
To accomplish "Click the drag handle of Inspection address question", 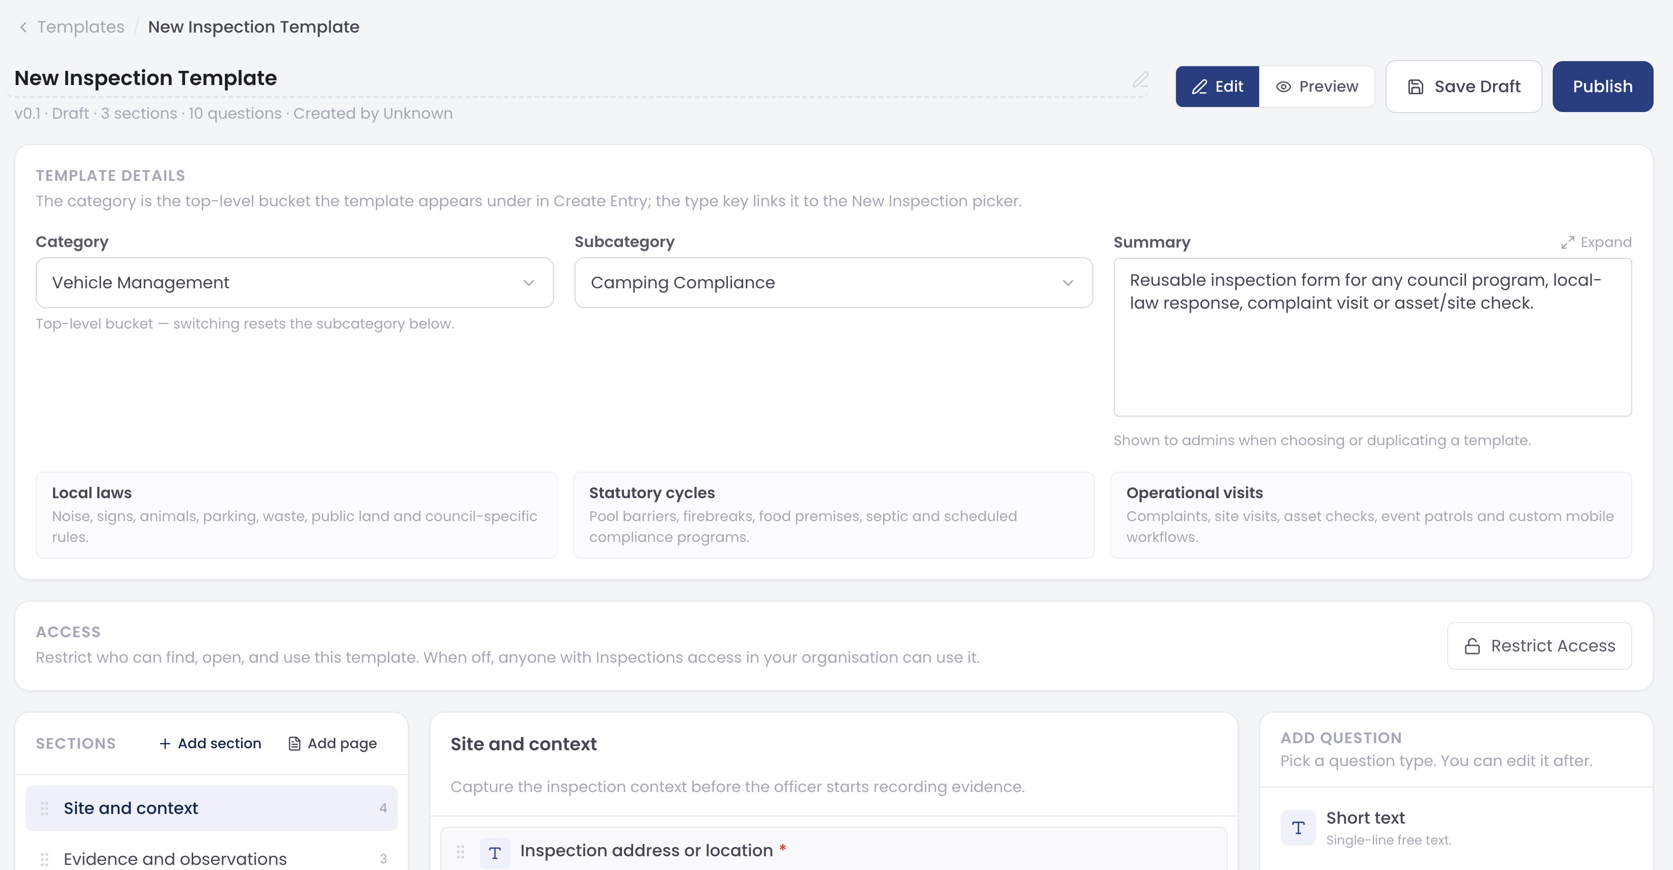I will coord(460,851).
